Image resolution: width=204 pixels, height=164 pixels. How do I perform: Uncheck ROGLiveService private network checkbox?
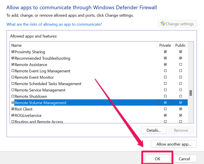pos(165,115)
